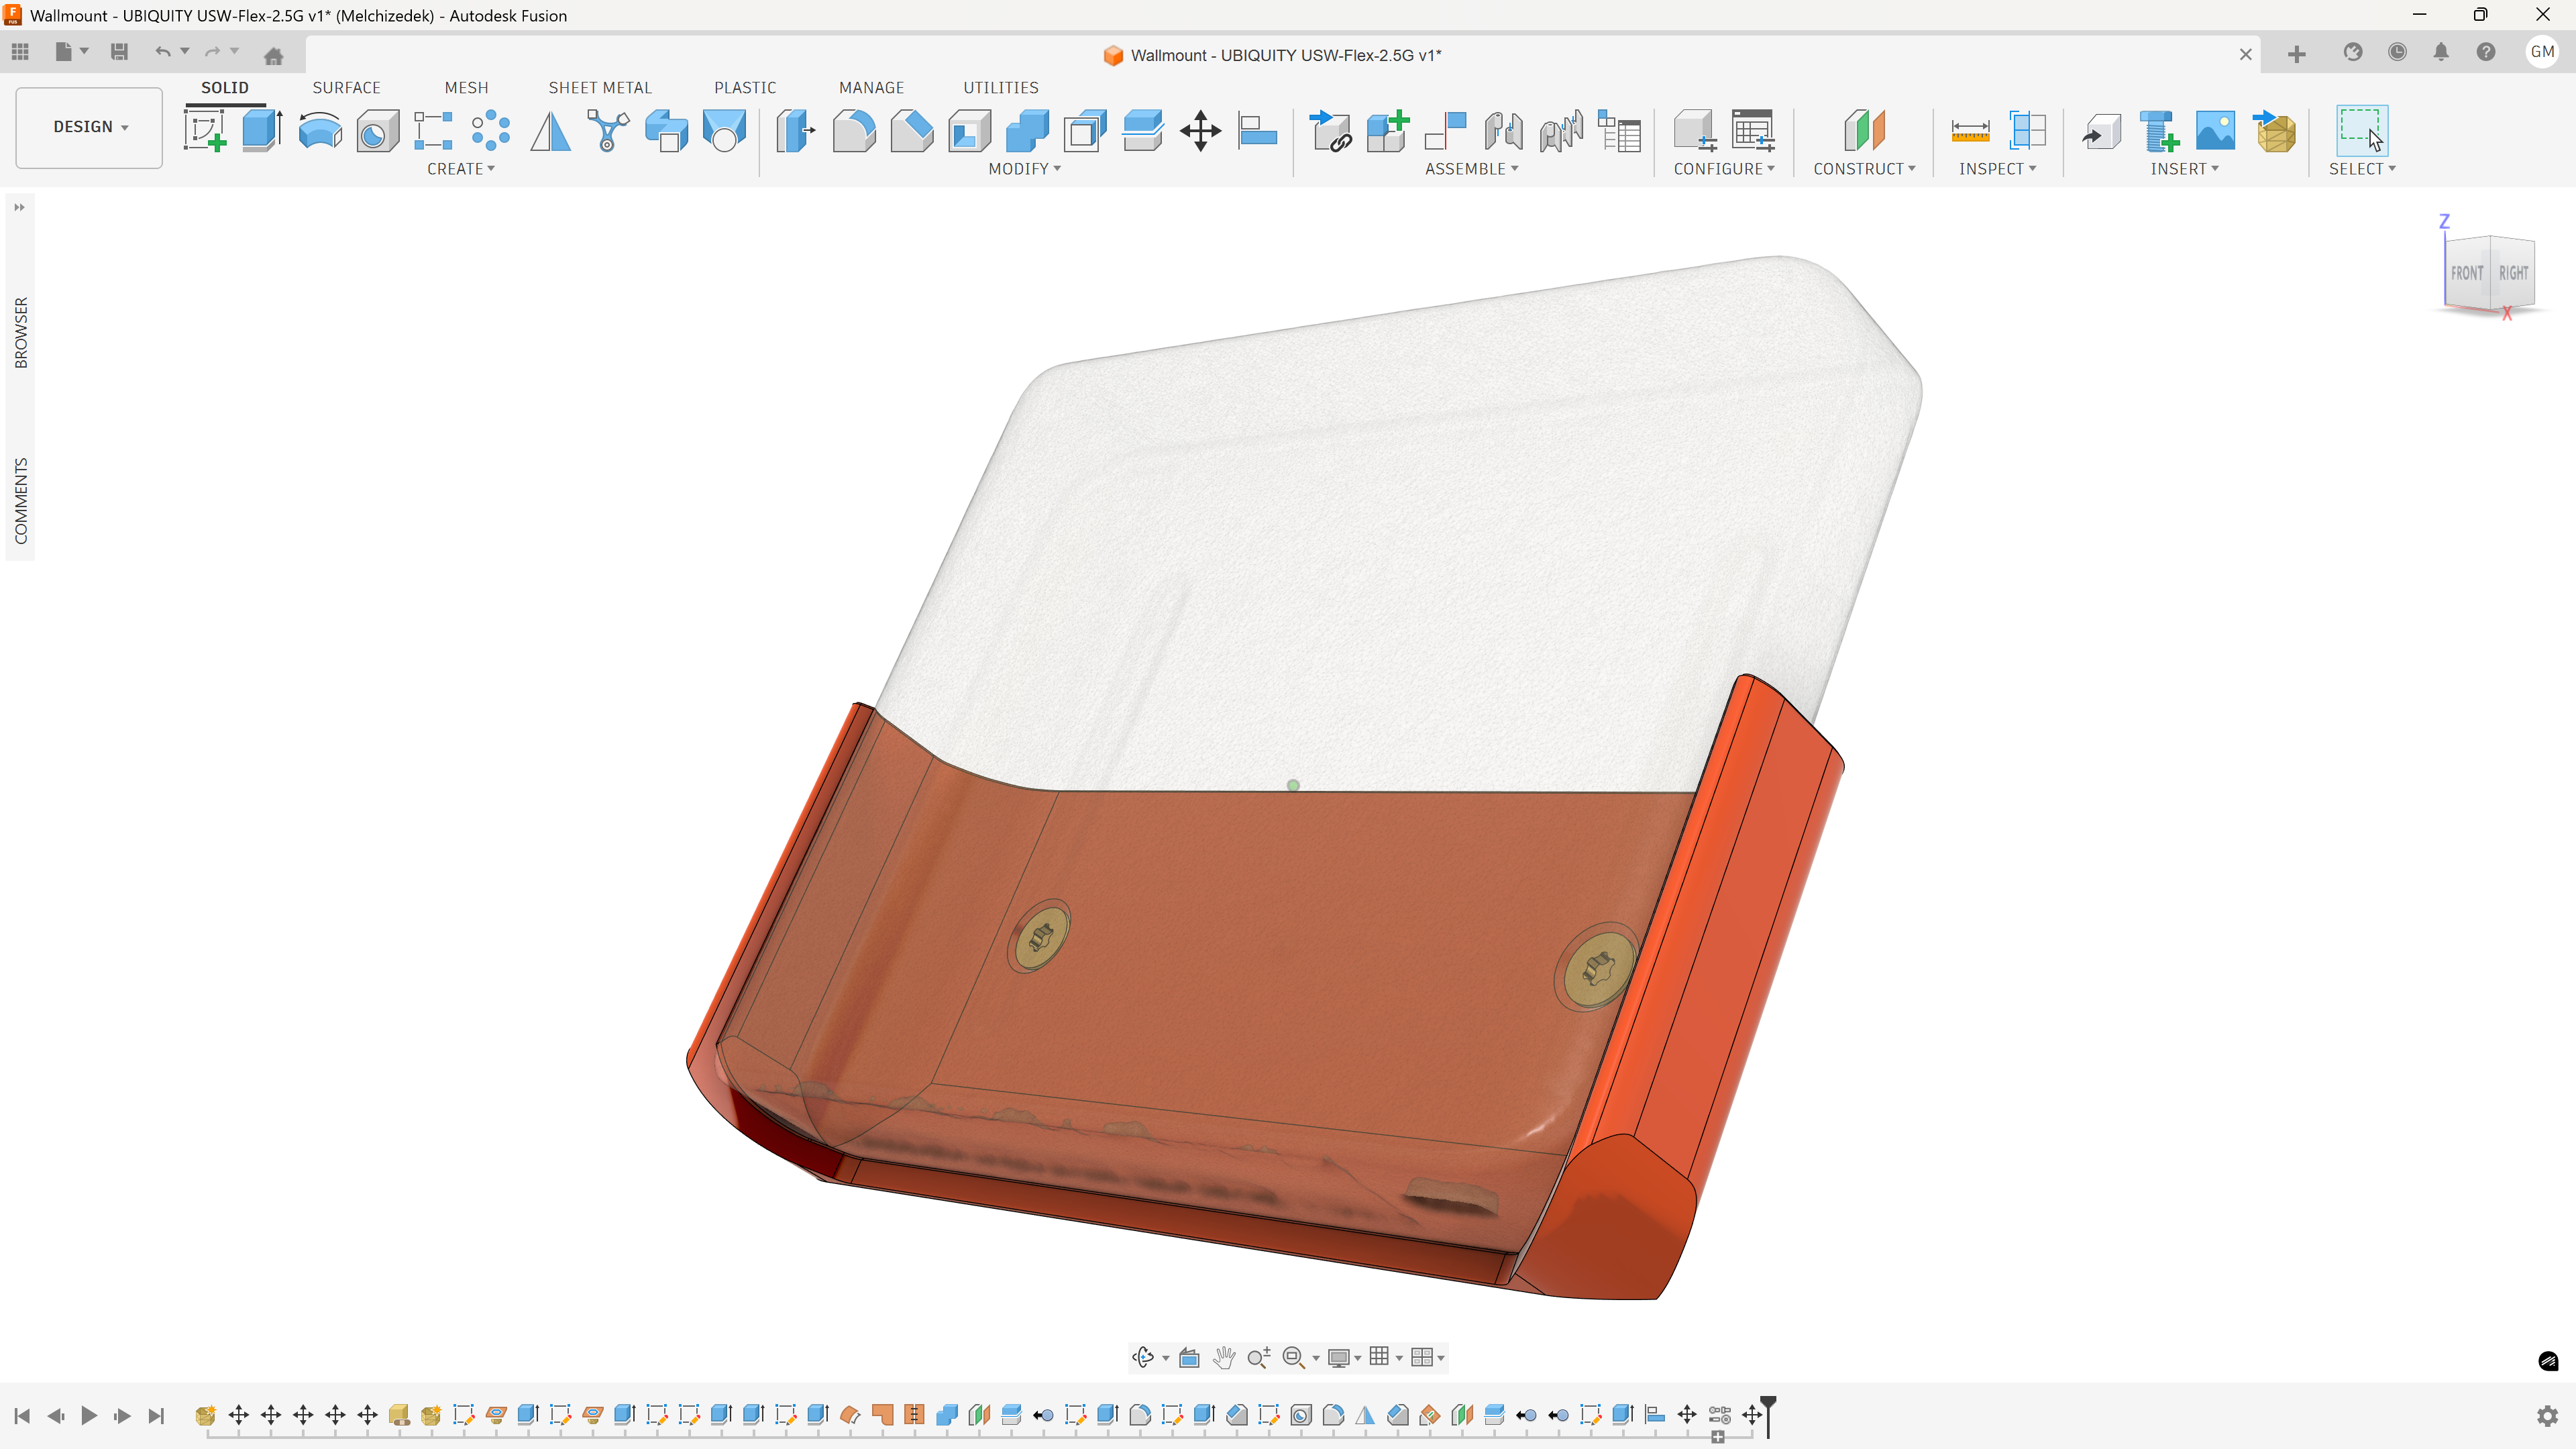This screenshot has height=1449, width=2576.
Task: Open the GM user account menu
Action: tap(2542, 52)
